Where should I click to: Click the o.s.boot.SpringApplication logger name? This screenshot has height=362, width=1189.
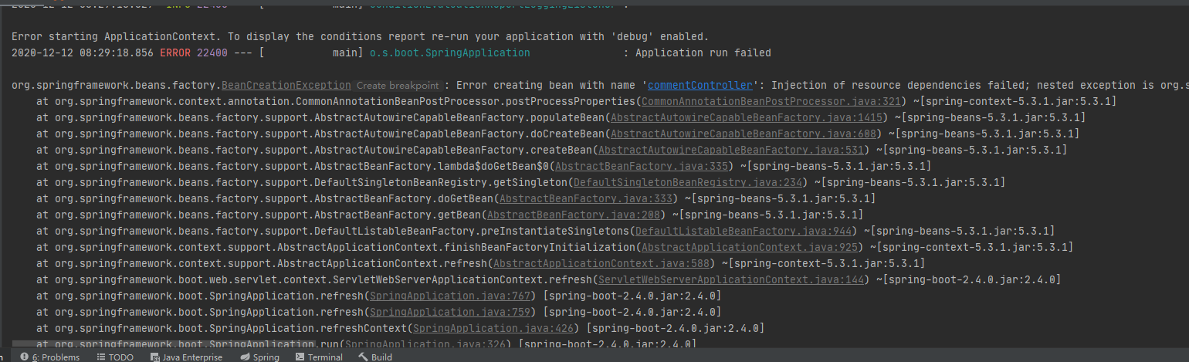[x=450, y=52]
